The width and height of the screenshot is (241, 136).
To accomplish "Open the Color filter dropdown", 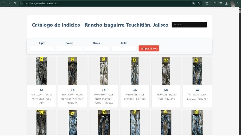I will (69, 48).
